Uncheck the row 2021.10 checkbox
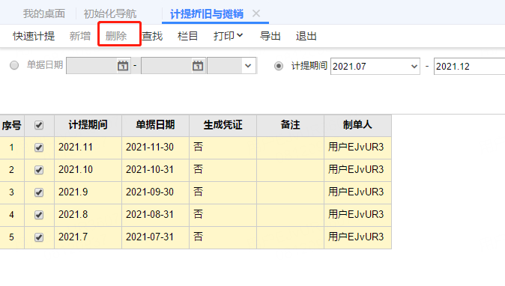Image resolution: width=505 pixels, height=286 pixels. (39, 170)
